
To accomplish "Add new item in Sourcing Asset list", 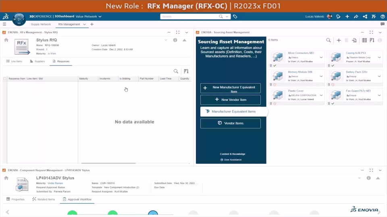I will [x=339, y=40].
